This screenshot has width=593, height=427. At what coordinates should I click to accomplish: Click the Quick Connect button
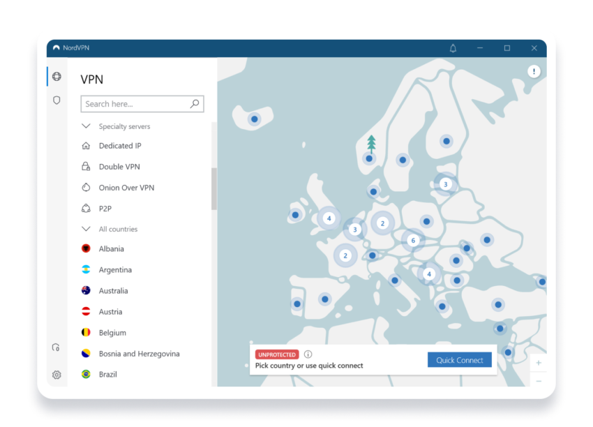click(x=460, y=360)
